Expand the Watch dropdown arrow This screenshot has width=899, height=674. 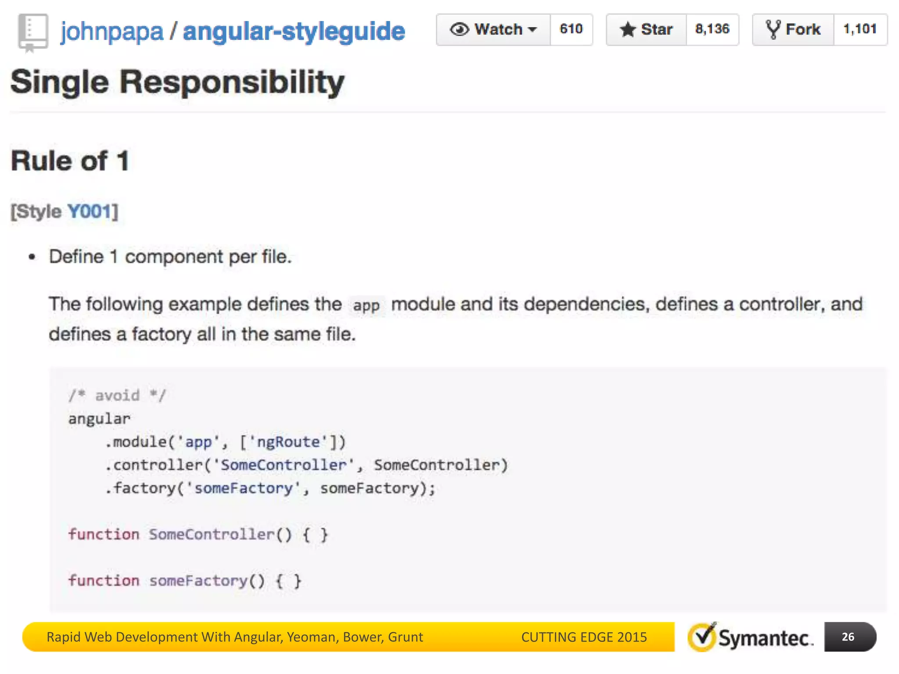(532, 30)
